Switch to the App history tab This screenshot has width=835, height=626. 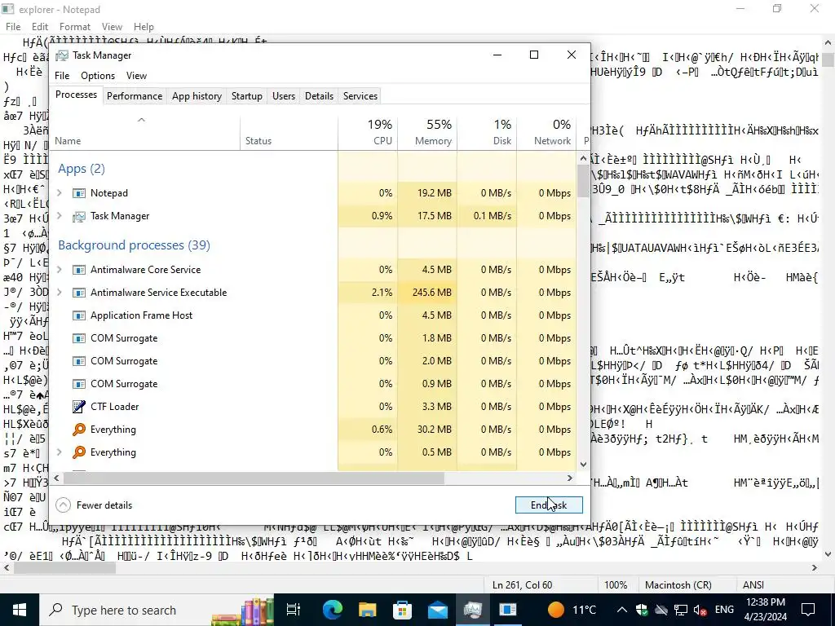pos(197,96)
